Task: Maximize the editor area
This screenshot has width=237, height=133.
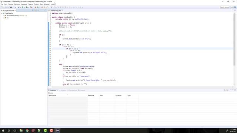Action: (x=235, y=10)
